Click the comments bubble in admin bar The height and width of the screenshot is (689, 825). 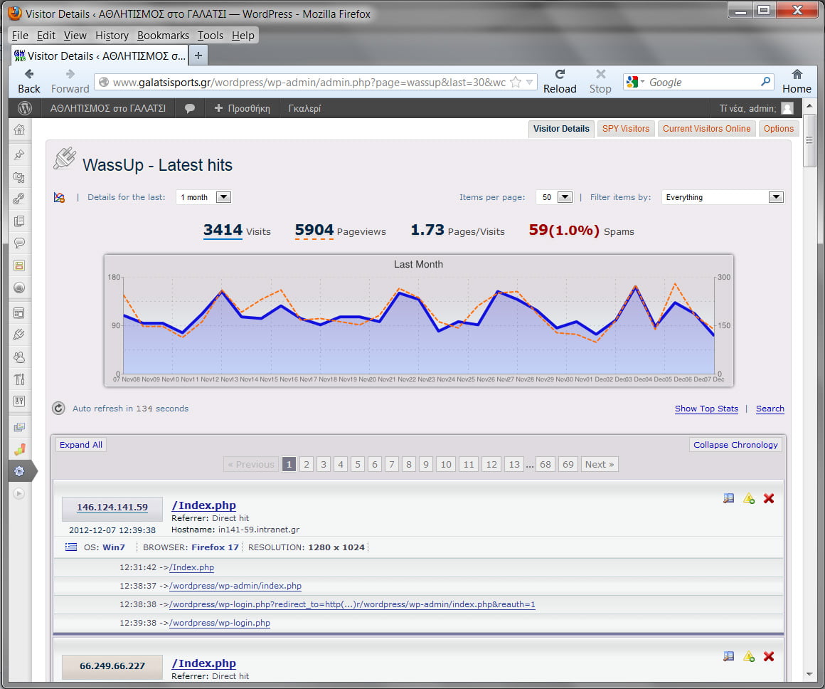click(189, 108)
